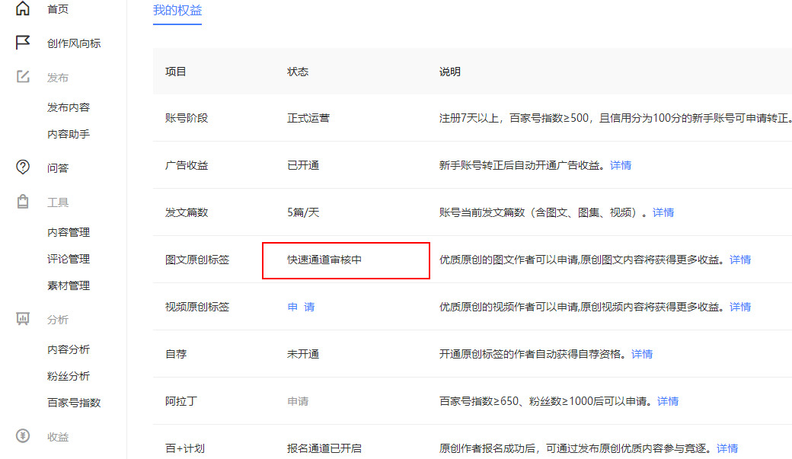This screenshot has width=792, height=459.
Task: Open 粉丝分析 in sidebar
Action: tap(69, 376)
